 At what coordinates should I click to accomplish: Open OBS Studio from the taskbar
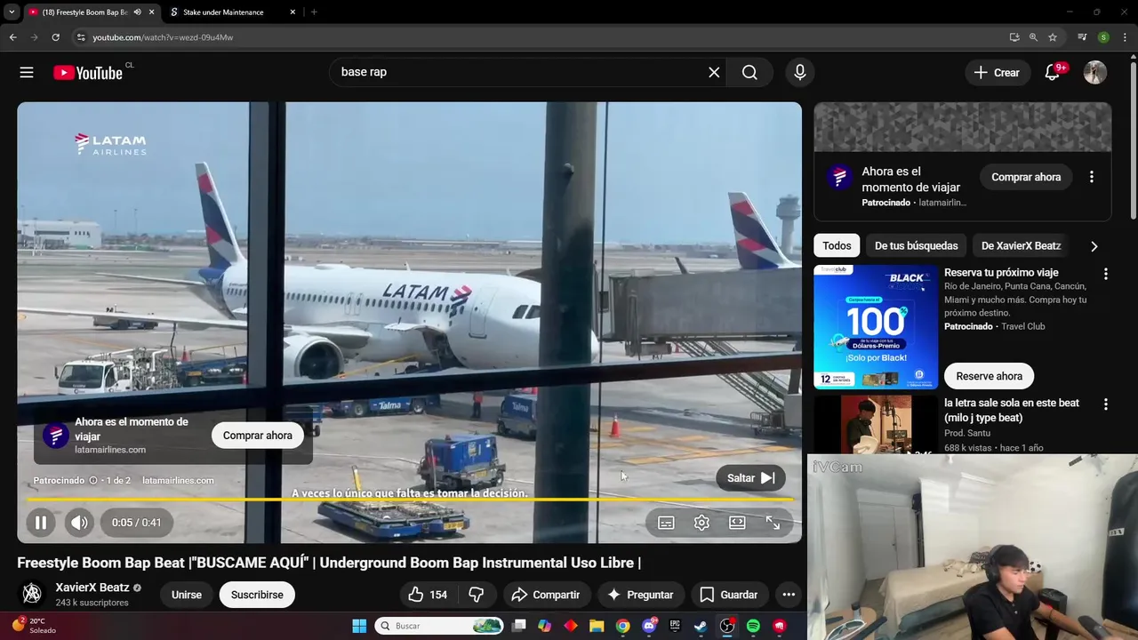[x=727, y=626]
